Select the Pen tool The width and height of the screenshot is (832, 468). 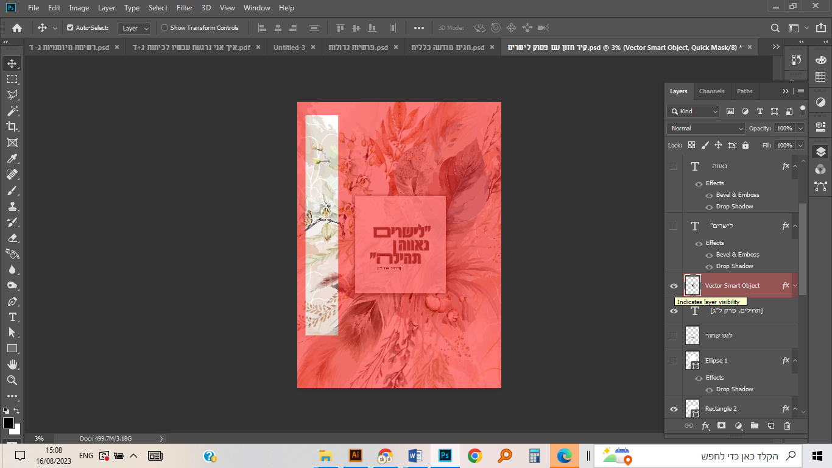[x=12, y=301]
